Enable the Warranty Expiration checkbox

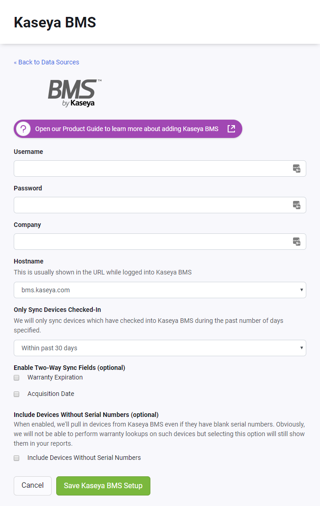[x=16, y=378]
